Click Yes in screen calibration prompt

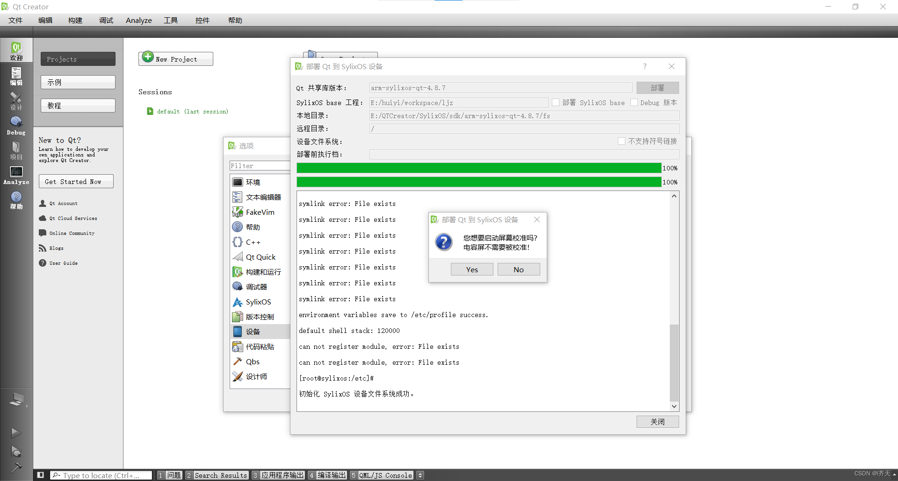pos(472,269)
